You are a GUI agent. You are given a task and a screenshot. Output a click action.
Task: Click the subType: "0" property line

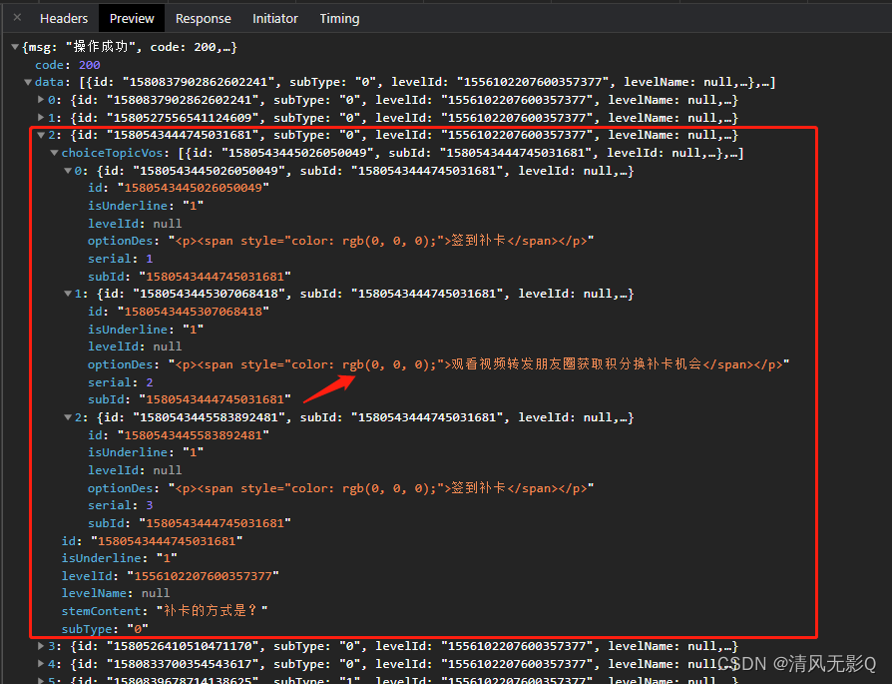click(x=105, y=629)
